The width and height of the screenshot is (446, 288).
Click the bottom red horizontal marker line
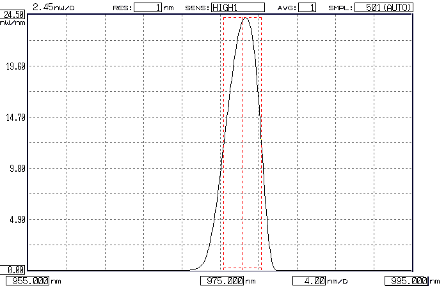[242, 268]
